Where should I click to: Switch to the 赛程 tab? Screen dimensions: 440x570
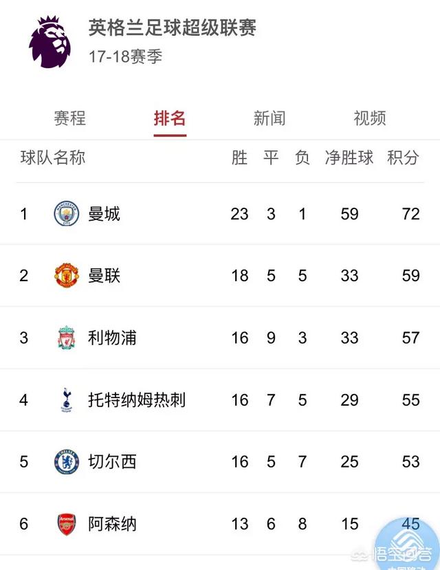click(69, 118)
